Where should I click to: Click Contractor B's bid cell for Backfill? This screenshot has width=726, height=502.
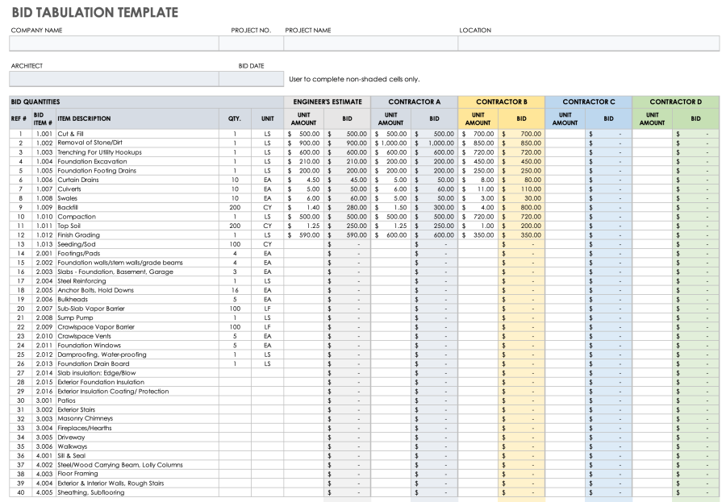point(520,207)
